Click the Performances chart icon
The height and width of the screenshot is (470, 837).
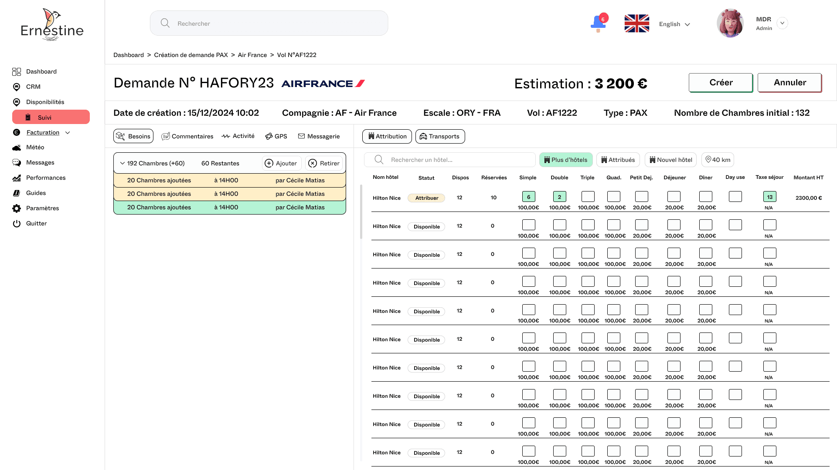tap(17, 178)
